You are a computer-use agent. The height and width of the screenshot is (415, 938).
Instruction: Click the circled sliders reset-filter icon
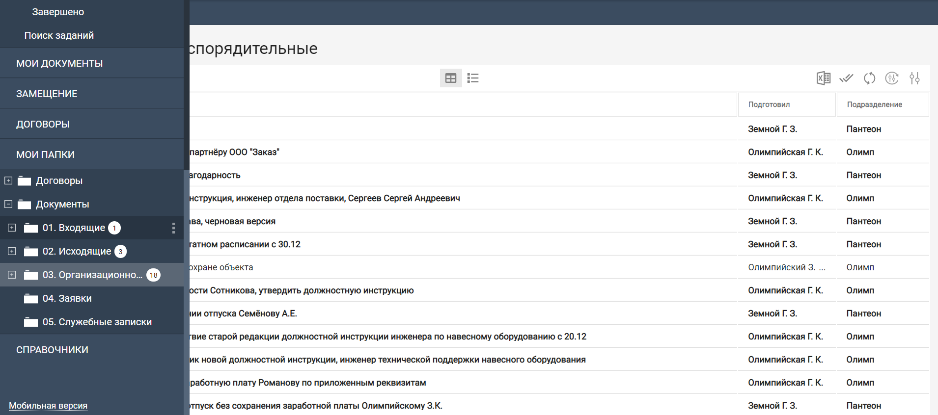[x=892, y=78]
